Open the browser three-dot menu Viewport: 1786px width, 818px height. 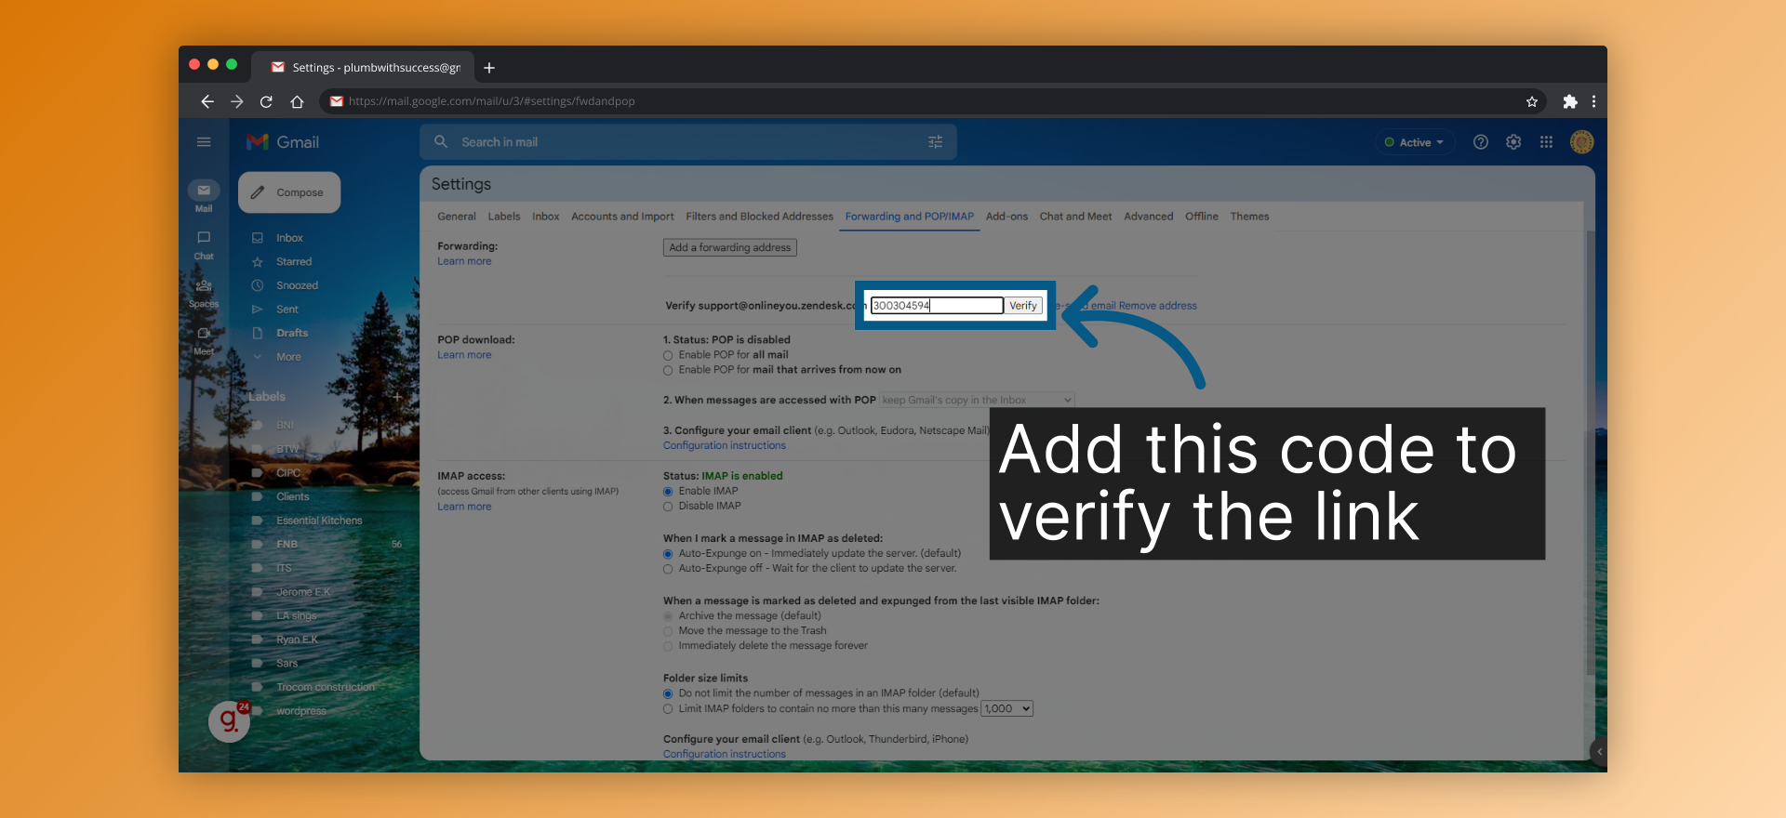(1593, 101)
